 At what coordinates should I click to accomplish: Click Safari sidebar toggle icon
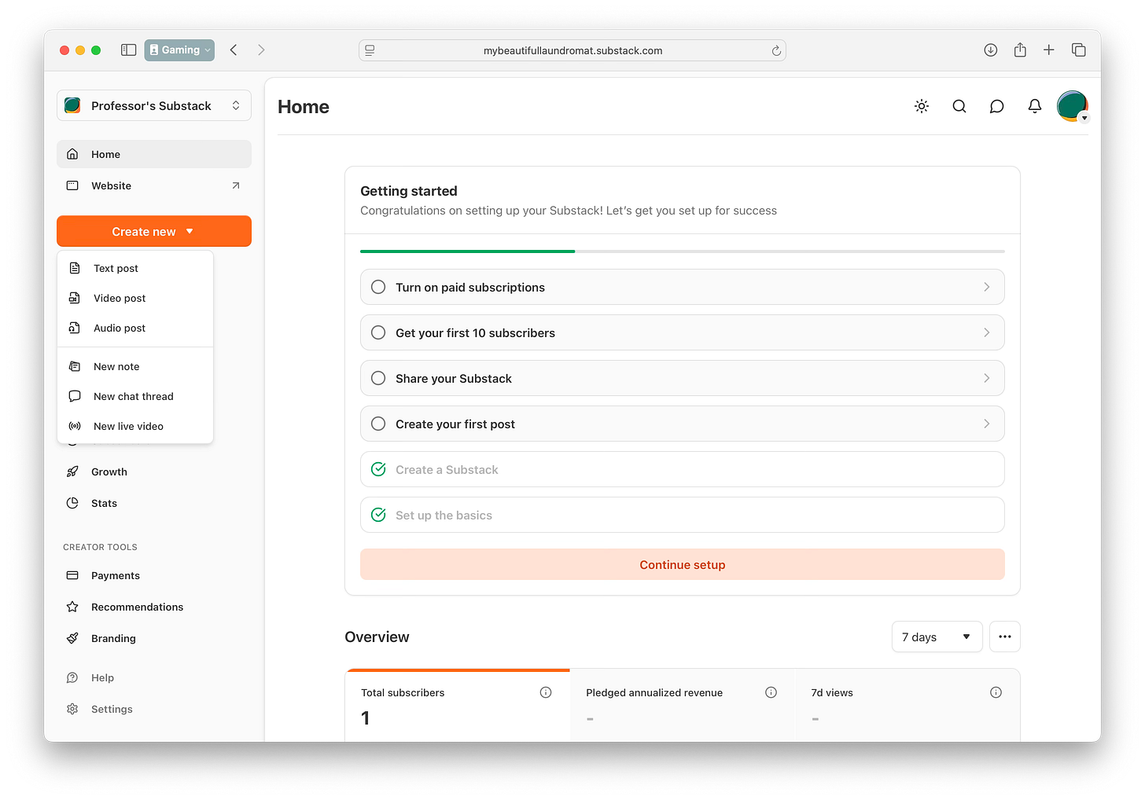tap(129, 50)
